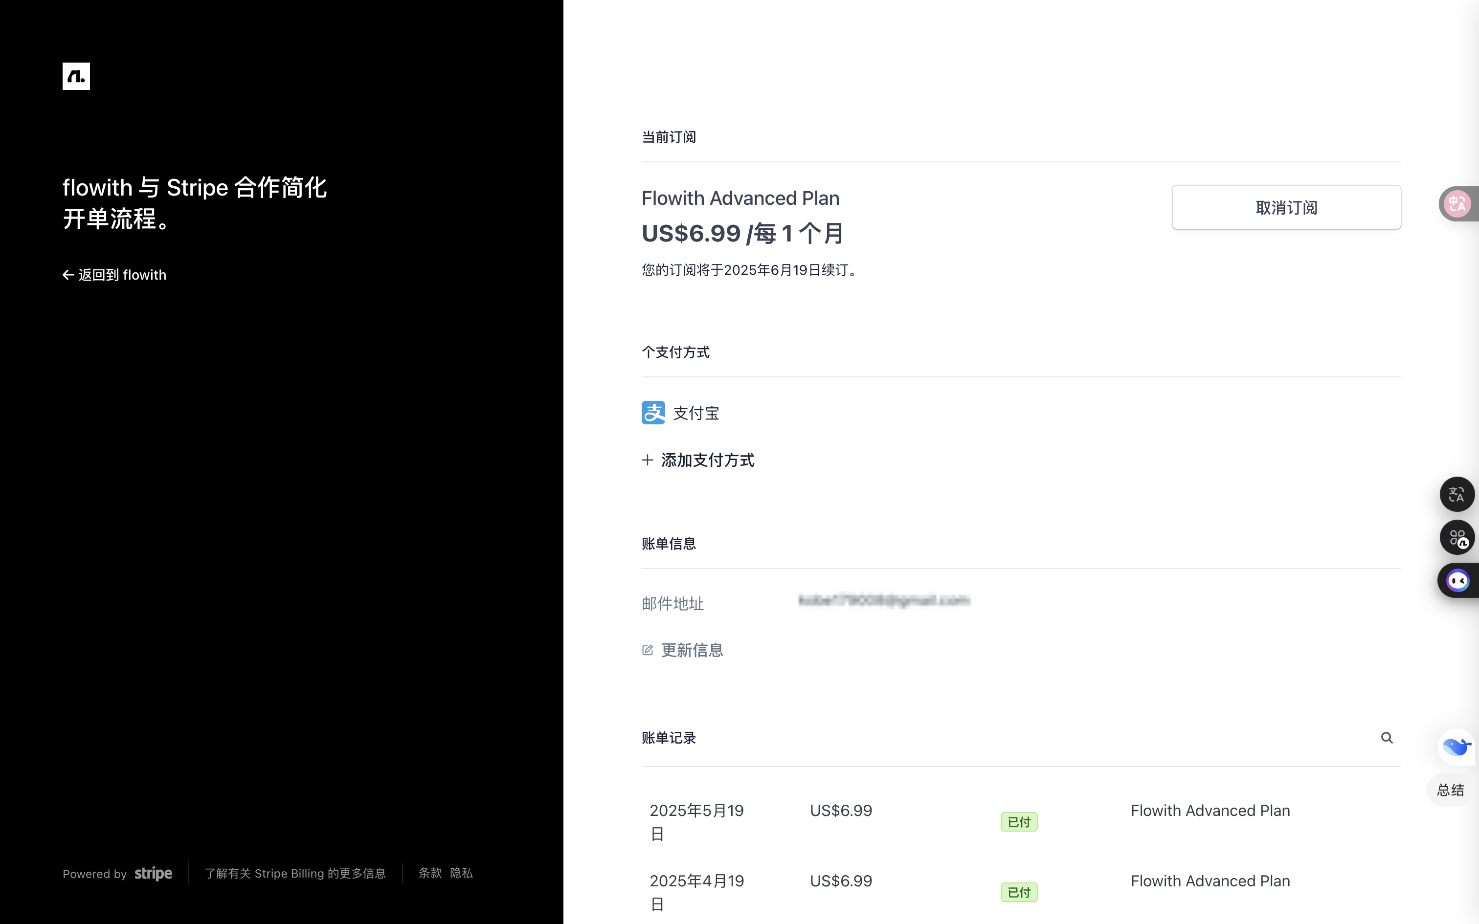The width and height of the screenshot is (1479, 924).
Task: Click the edit pencil icon beside 更新信息
Action: point(647,650)
